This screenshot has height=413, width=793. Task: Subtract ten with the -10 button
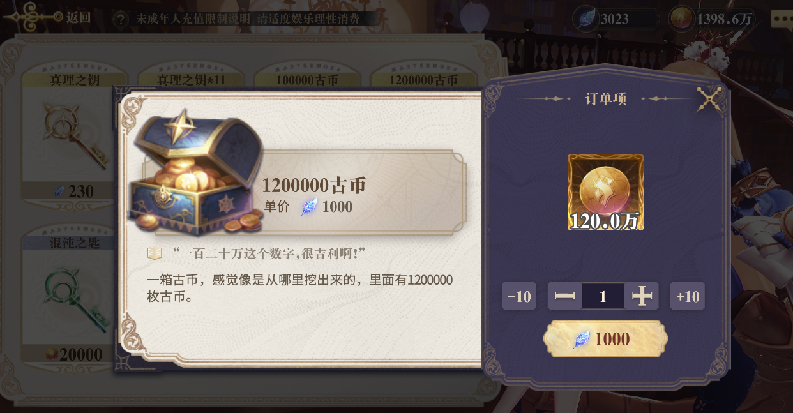tap(519, 296)
